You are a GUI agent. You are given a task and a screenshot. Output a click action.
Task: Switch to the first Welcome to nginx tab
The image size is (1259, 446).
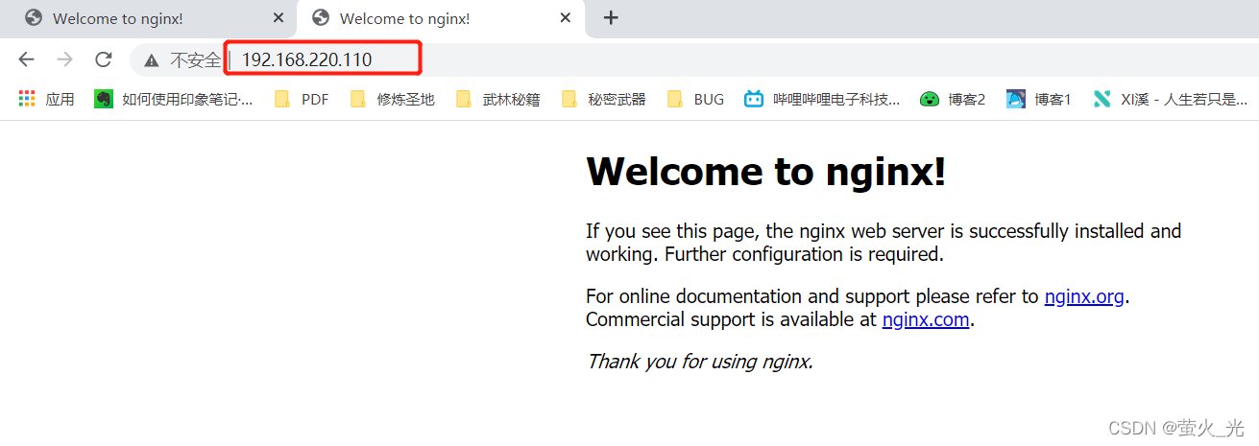pos(149,19)
